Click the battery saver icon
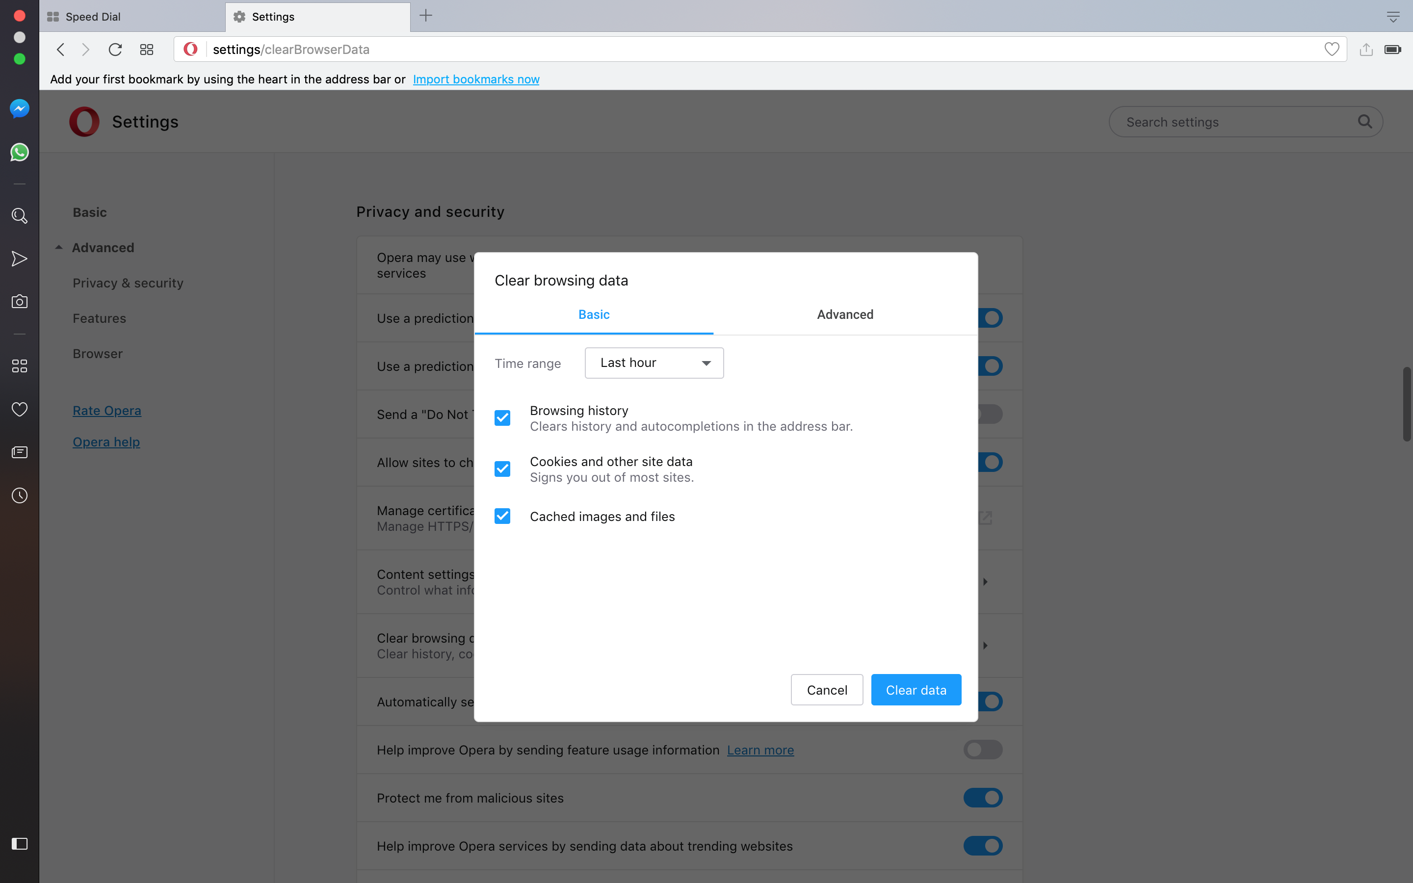 1392,50
